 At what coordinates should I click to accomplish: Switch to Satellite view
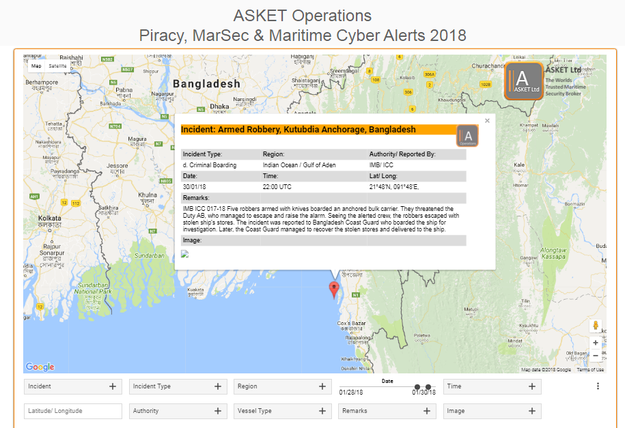coord(58,66)
